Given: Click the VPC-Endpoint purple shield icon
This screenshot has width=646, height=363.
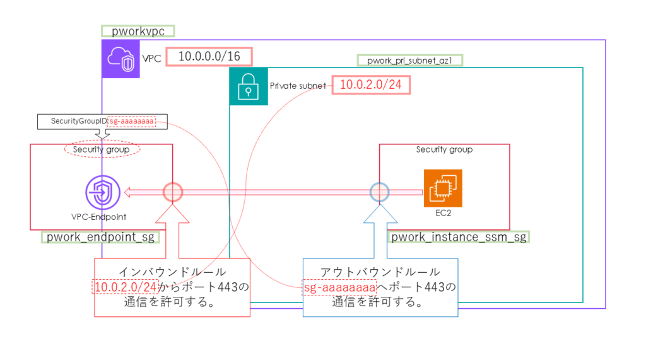Looking at the screenshot, I should coord(103,191).
